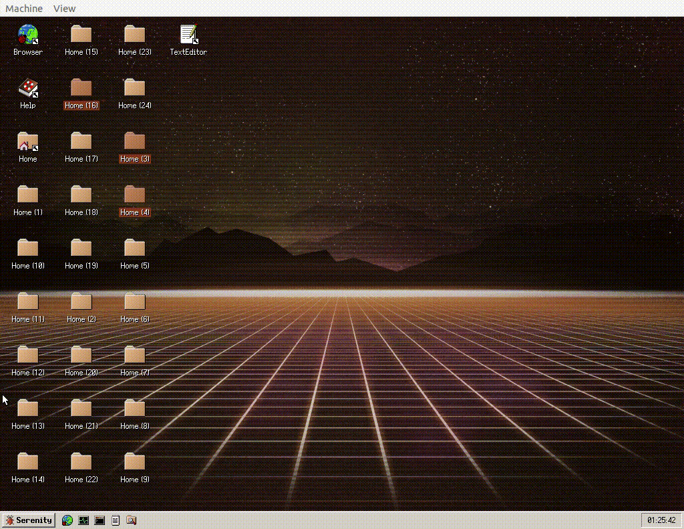The image size is (684, 529).
Task: Open the Help application
Action: (27, 89)
